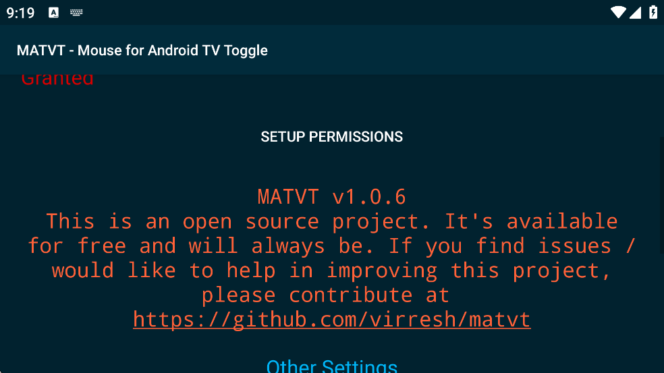
Task: Tap the line "for free and will always be"
Action: (331, 246)
